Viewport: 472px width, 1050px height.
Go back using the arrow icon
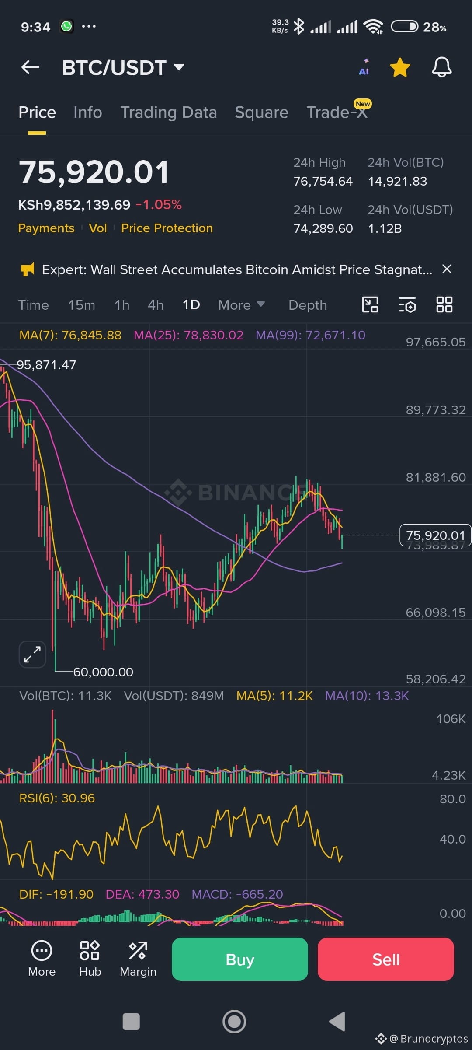click(30, 67)
